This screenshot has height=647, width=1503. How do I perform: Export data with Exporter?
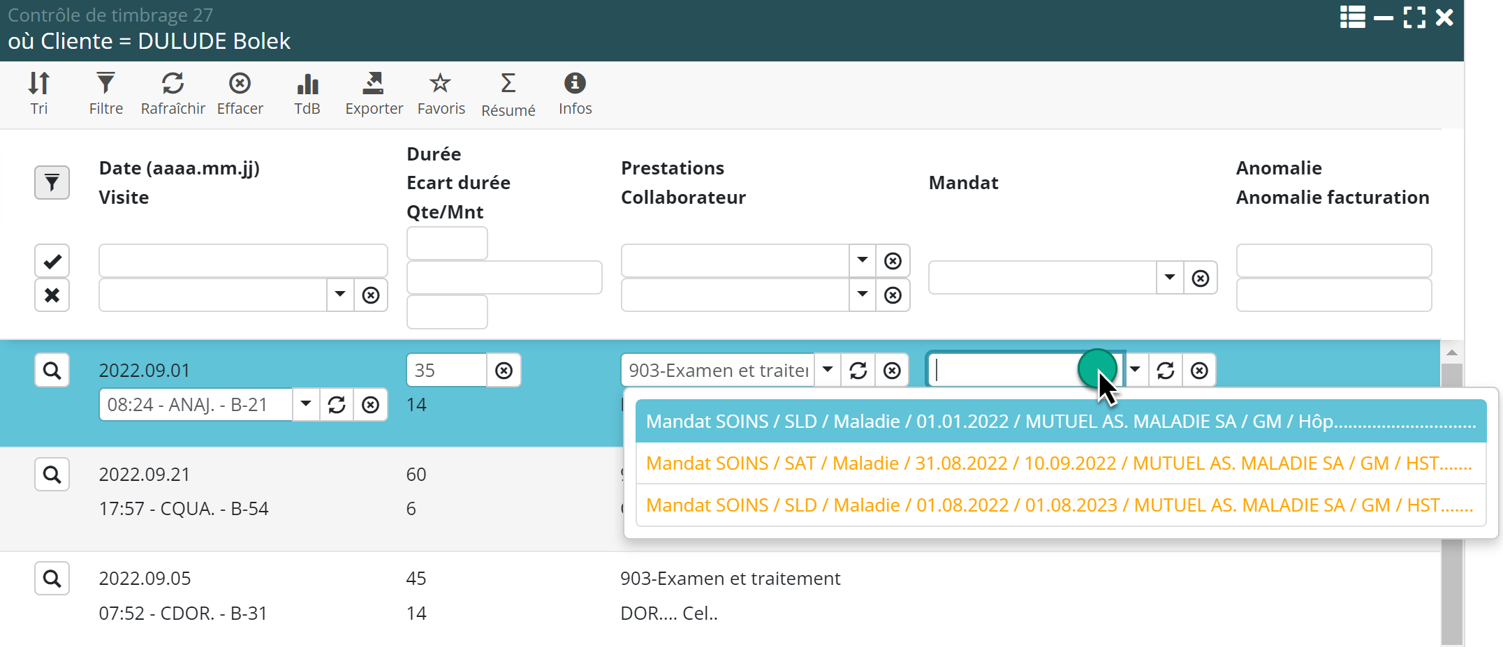[374, 93]
